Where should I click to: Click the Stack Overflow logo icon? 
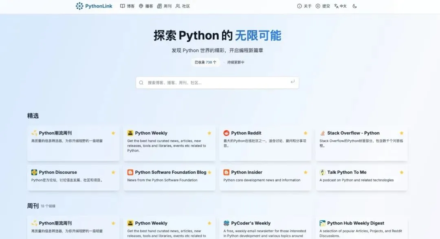[322, 133]
